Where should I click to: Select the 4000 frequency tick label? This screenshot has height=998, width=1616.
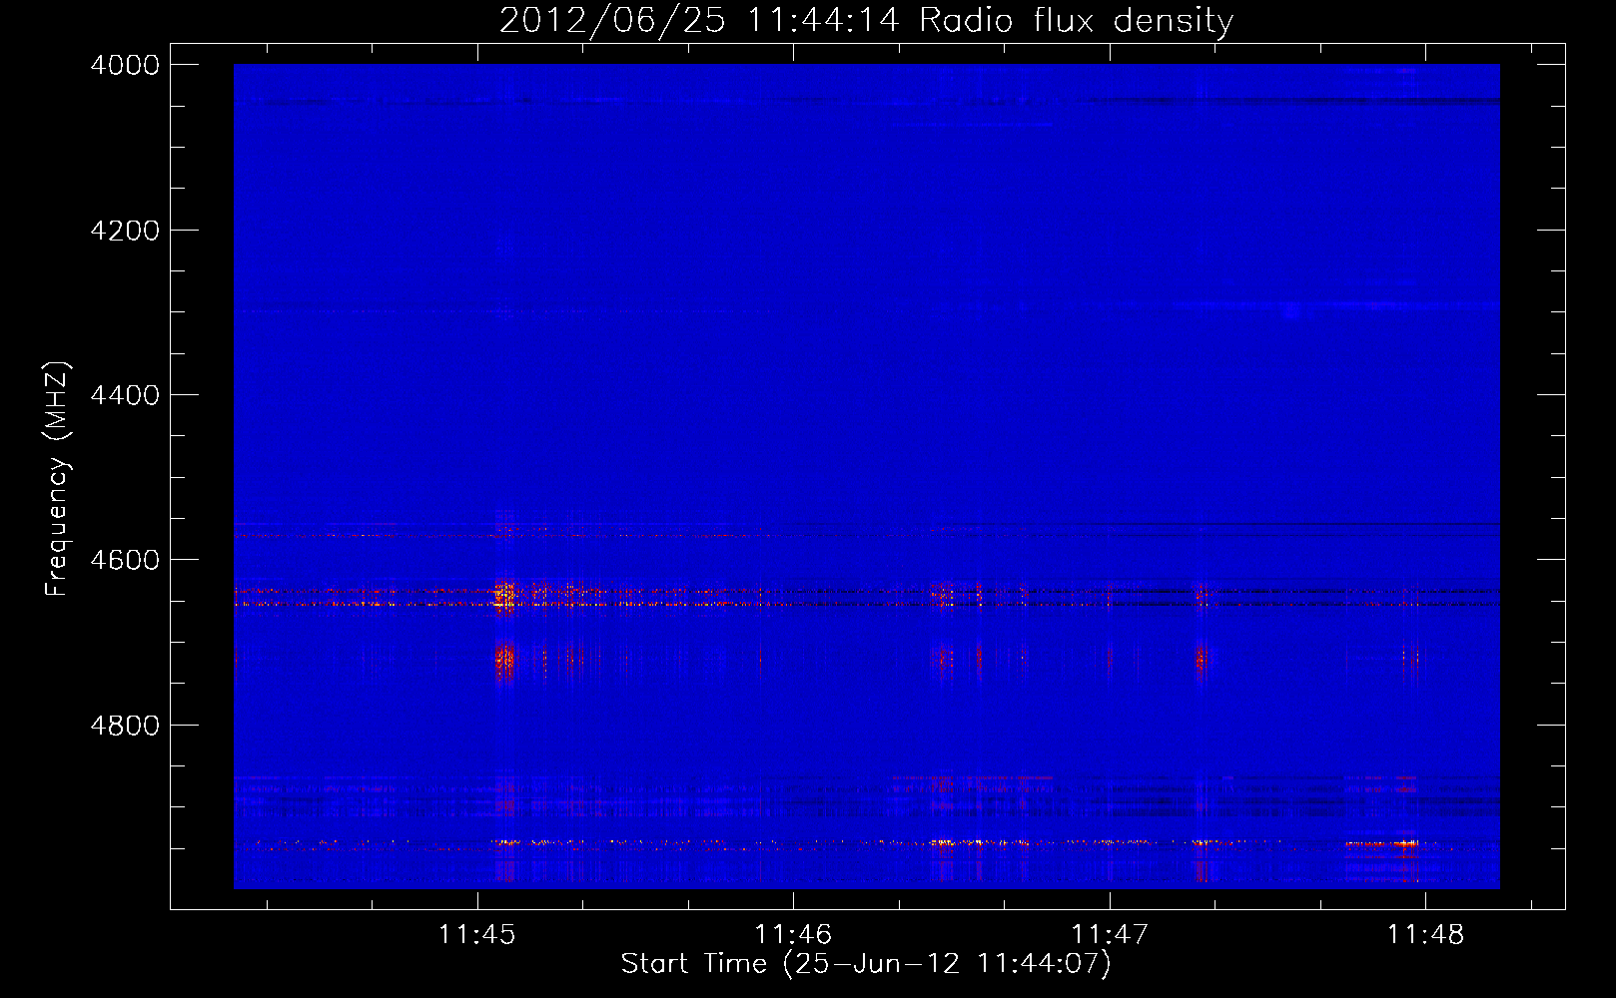point(125,65)
